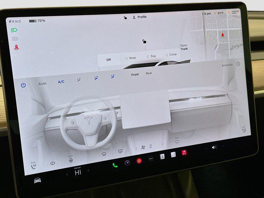This screenshot has width=264, height=198.
Task: Tap the lock icon beside Profile
Action: coord(125,17)
